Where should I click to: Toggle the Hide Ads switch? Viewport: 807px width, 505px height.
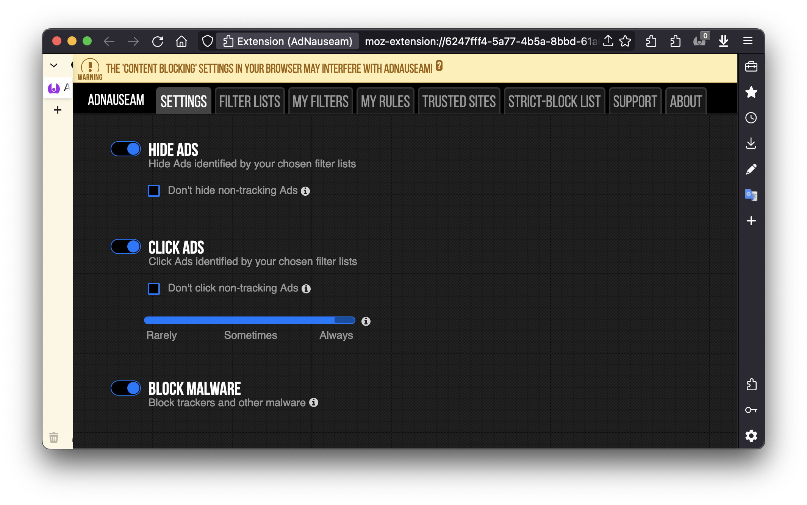(126, 149)
